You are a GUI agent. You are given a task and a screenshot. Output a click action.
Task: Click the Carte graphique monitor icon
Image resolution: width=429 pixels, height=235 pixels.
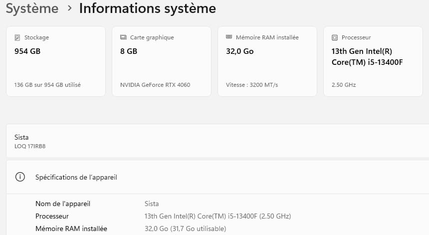(x=123, y=37)
